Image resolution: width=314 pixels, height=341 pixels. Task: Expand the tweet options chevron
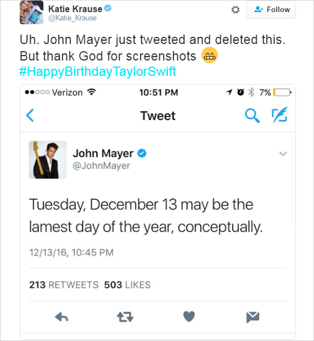tap(283, 154)
